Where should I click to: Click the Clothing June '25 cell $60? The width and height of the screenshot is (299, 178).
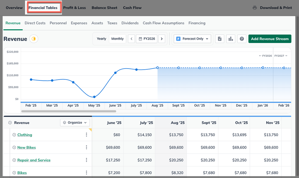[x=108, y=135]
